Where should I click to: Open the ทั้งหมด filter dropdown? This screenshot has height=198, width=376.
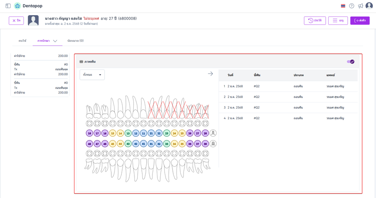pyautogui.click(x=92, y=75)
